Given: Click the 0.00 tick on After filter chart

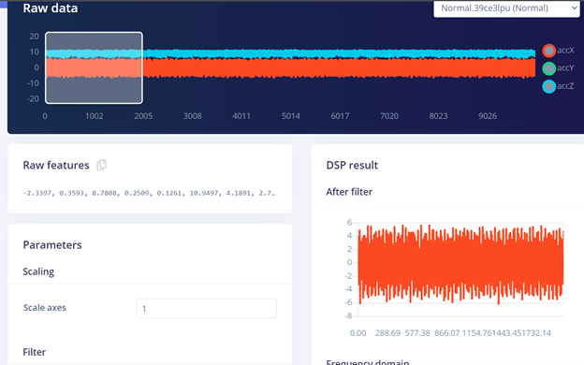Looking at the screenshot, I should [x=358, y=333].
